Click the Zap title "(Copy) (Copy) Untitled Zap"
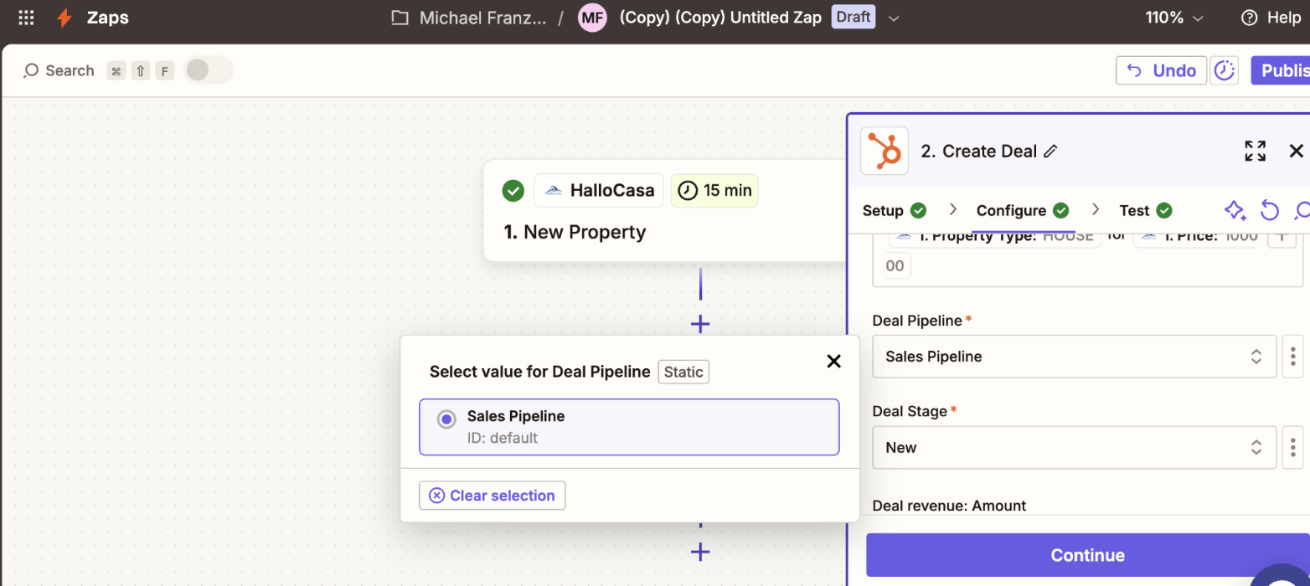The height and width of the screenshot is (586, 1310). tap(720, 18)
